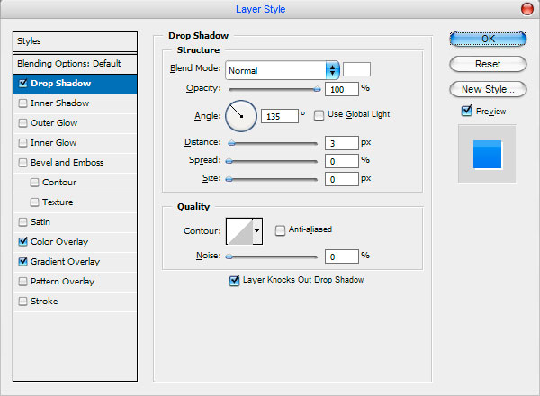Click the shadow color swatch
The height and width of the screenshot is (396, 540).
pos(356,69)
